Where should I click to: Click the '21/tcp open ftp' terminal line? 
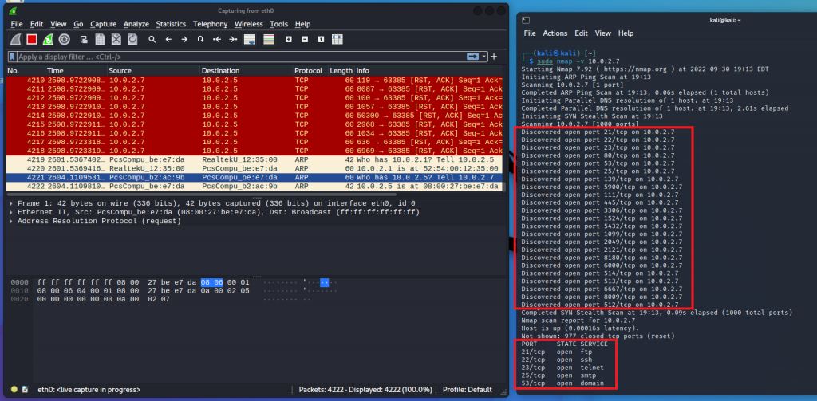coord(556,352)
